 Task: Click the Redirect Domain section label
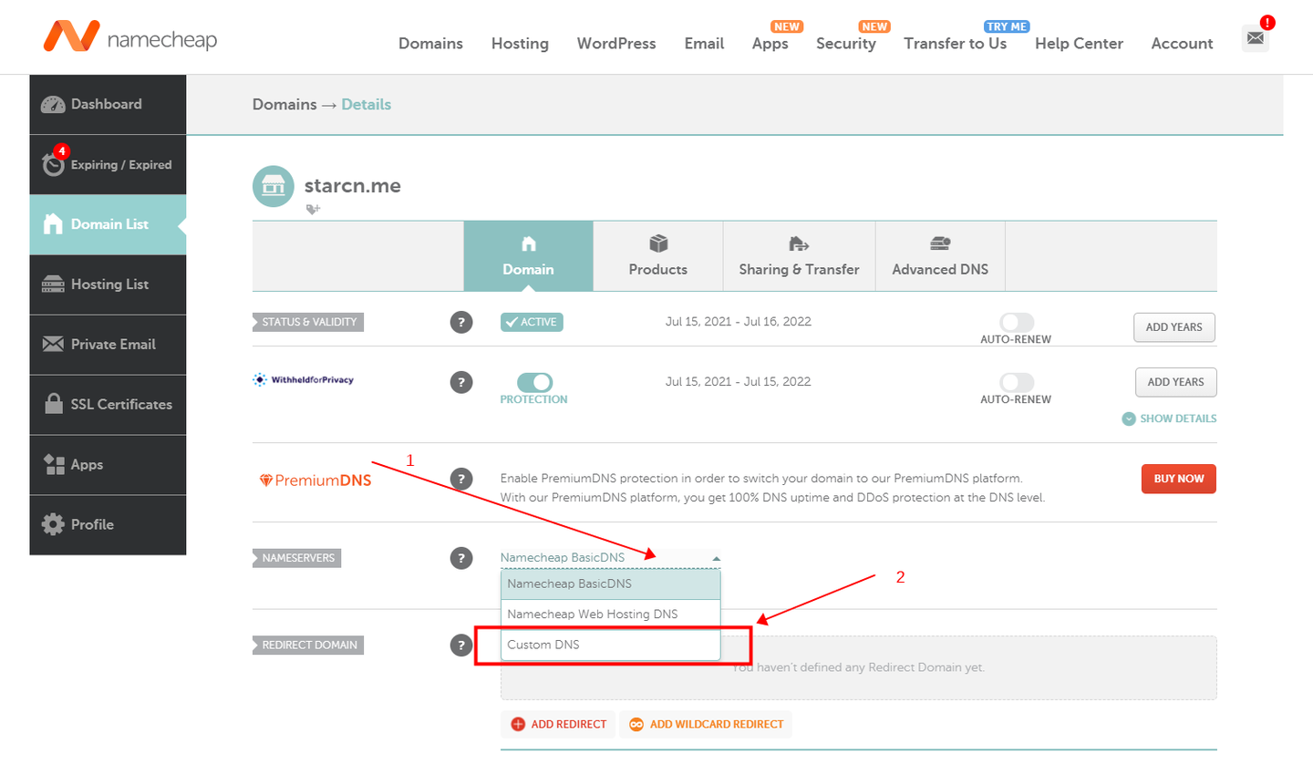point(308,646)
